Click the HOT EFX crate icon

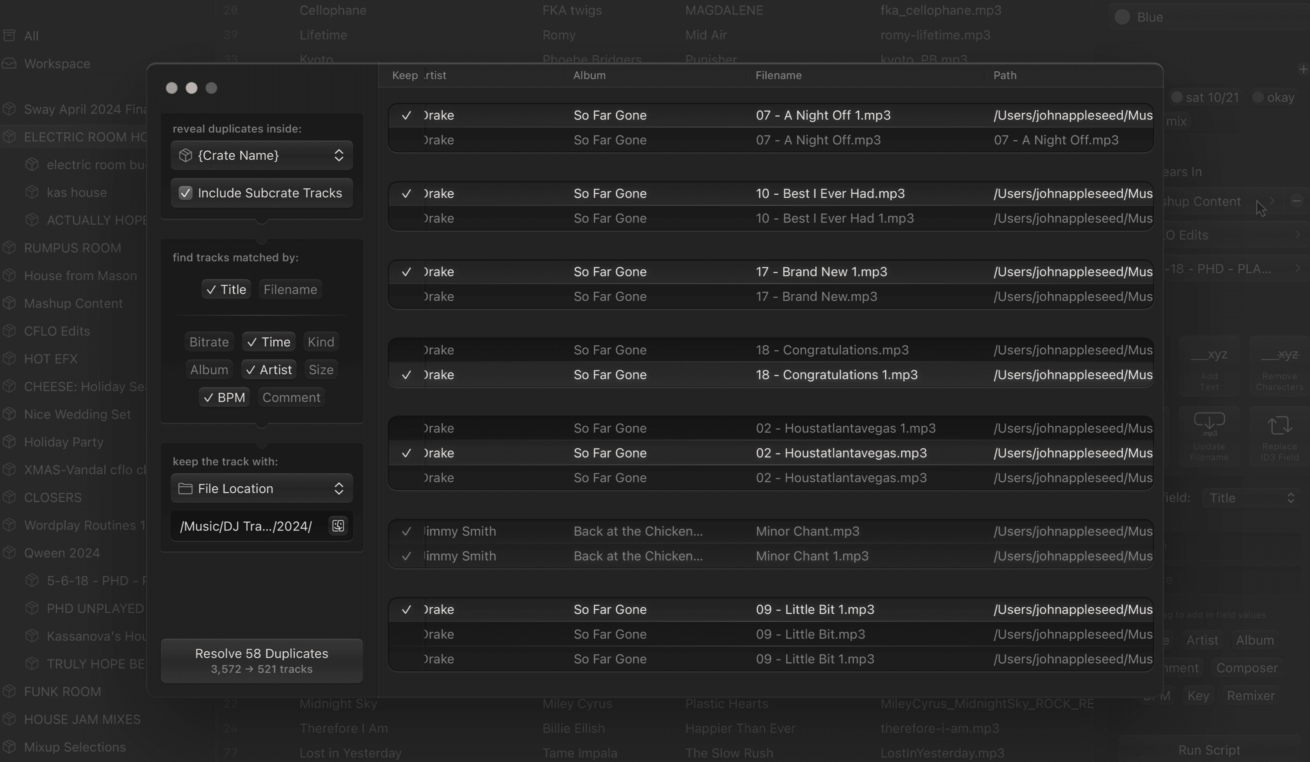click(9, 359)
